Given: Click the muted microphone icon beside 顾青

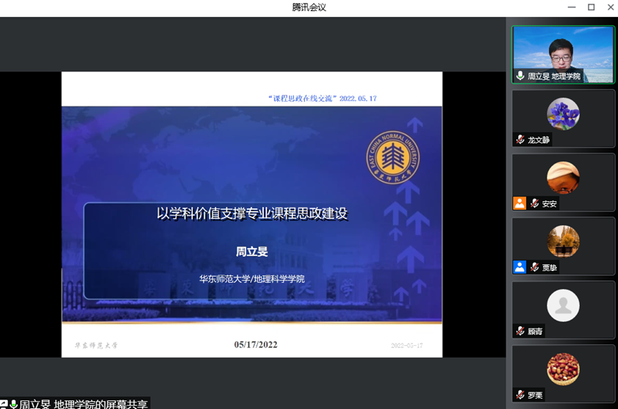Looking at the screenshot, I should tap(520, 332).
